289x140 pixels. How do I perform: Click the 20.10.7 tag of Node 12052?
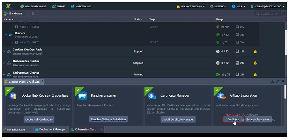tap(154, 42)
